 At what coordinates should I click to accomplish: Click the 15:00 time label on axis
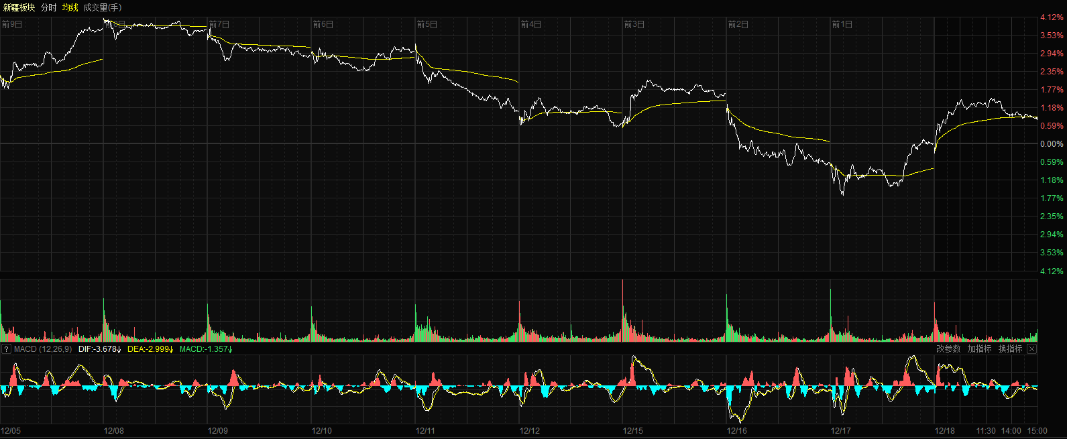pos(1037,431)
